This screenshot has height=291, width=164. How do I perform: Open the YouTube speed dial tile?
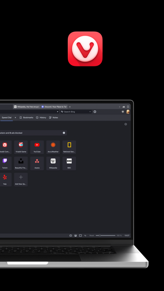click(37, 147)
